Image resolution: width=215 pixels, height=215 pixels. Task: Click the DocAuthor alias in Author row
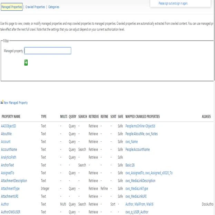pos(208,204)
